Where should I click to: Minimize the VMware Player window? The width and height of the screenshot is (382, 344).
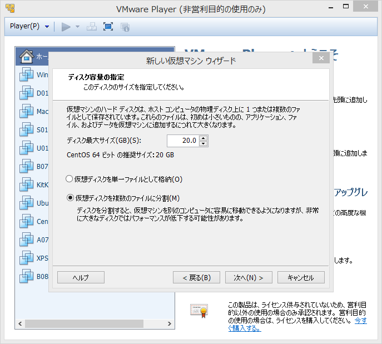coord(331,7)
